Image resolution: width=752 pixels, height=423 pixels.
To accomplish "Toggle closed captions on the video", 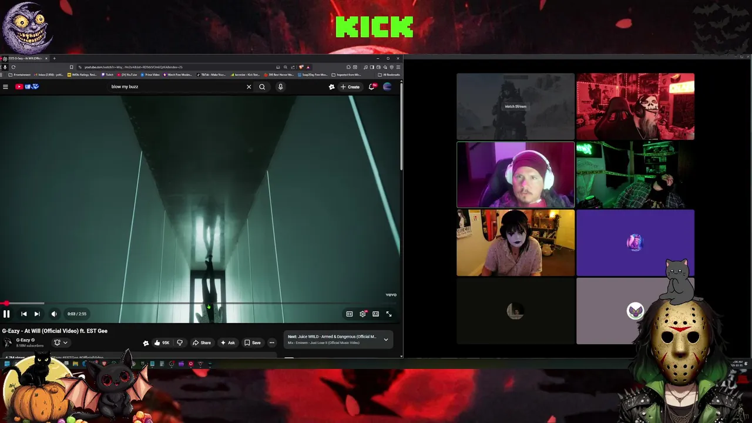I will click(350, 314).
